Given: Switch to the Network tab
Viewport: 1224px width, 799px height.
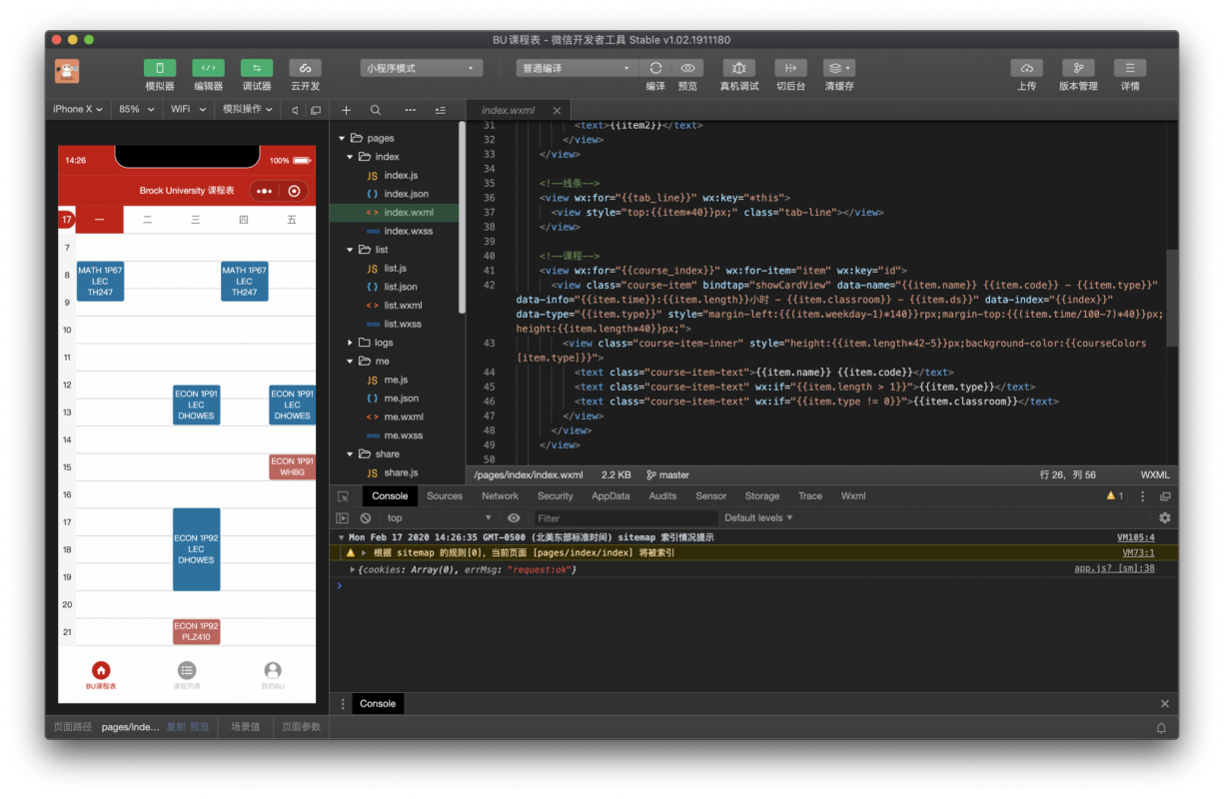Looking at the screenshot, I should pyautogui.click(x=500, y=496).
